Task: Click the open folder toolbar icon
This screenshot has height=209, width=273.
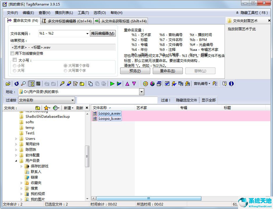Action: pos(8,84)
